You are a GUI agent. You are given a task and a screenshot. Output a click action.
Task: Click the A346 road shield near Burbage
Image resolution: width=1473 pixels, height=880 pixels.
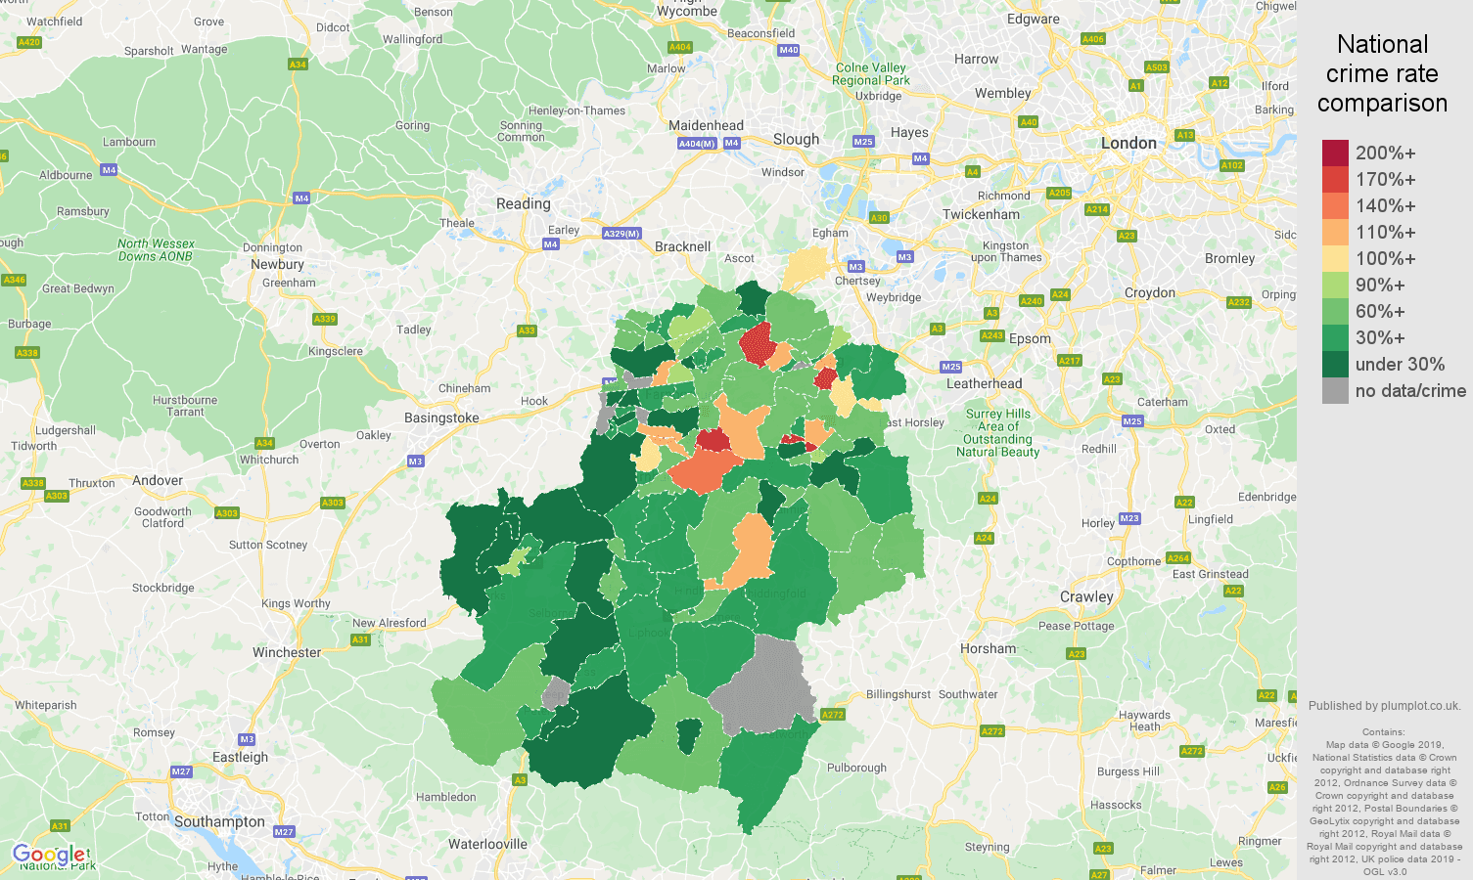coord(14,280)
